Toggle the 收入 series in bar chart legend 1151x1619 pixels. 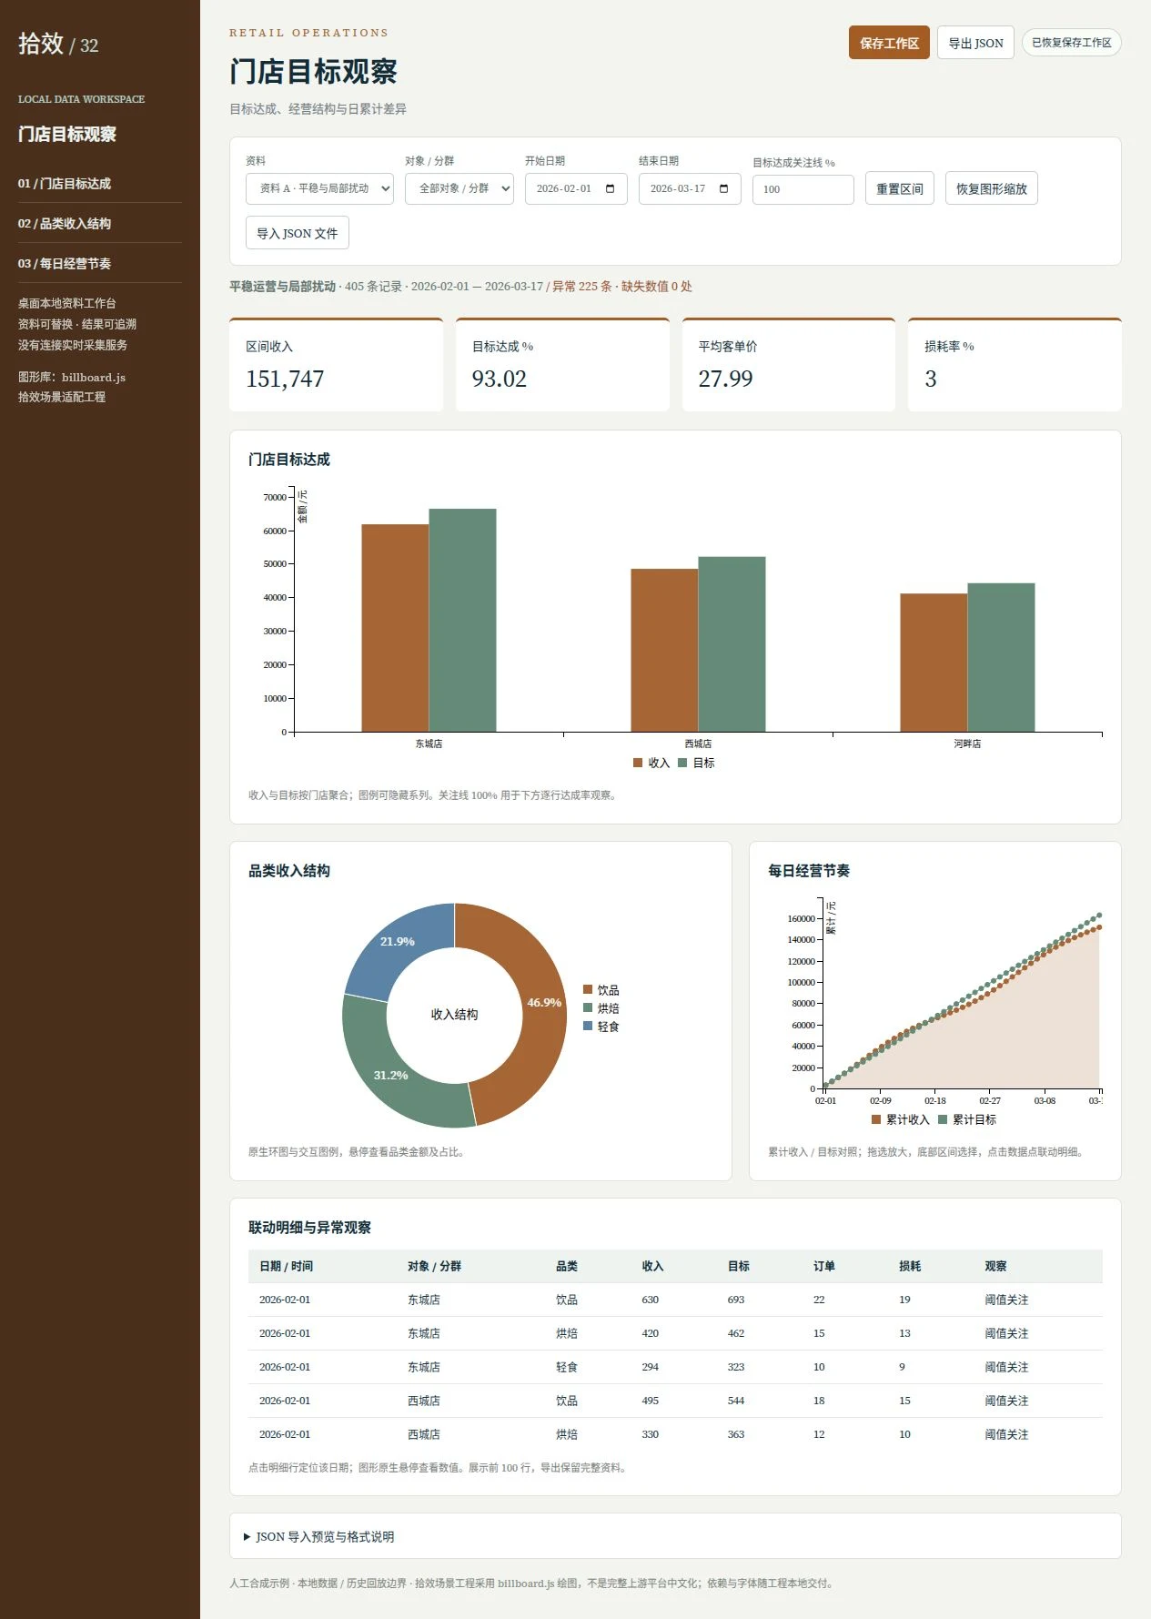coord(651,764)
